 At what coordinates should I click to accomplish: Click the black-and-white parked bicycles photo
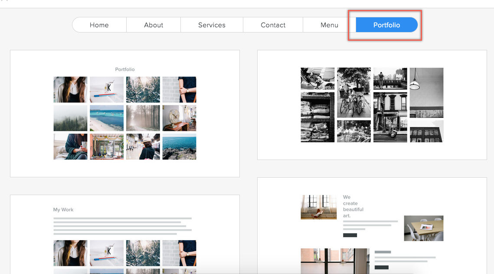pyautogui.click(x=354, y=92)
